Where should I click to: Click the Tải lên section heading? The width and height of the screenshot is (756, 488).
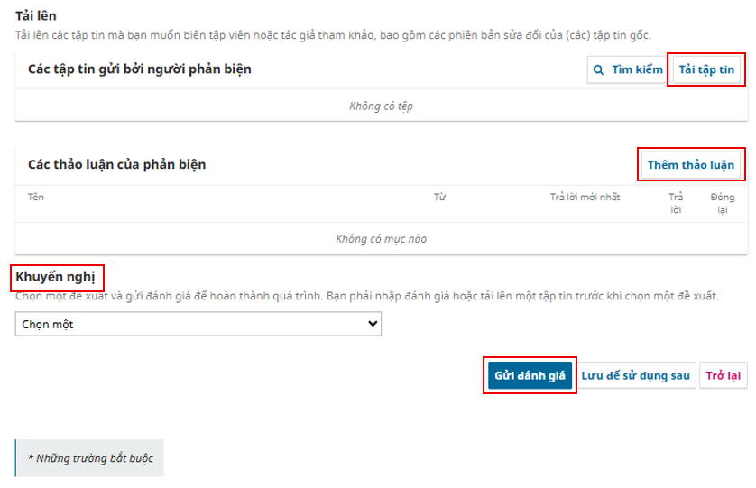pos(36,16)
